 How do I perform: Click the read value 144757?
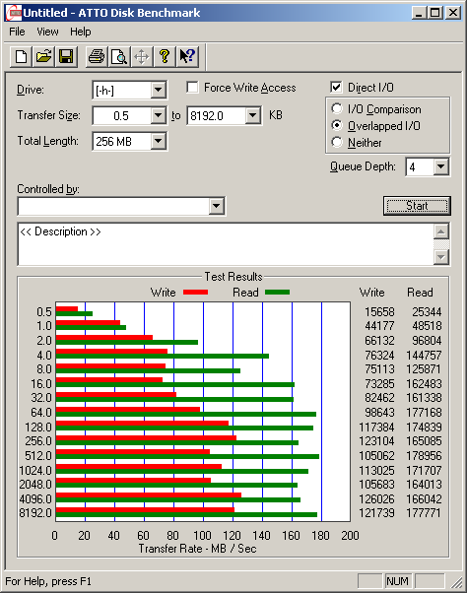pos(424,356)
